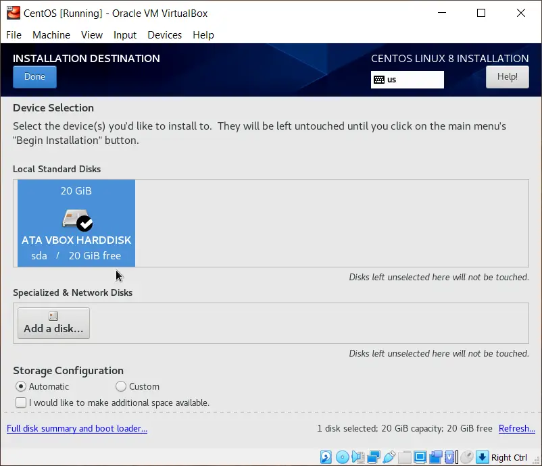This screenshot has height=466, width=542.
Task: Click the Right Ctrl host key label
Action: click(509, 457)
